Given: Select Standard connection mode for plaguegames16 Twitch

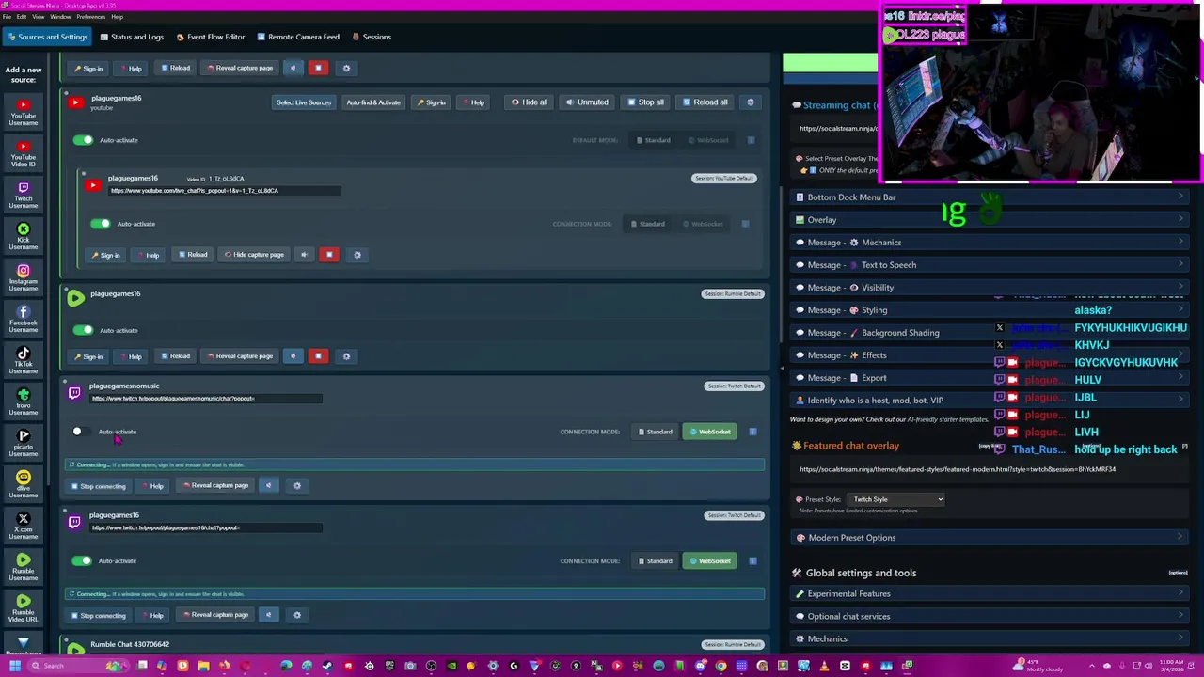Looking at the screenshot, I should coord(655,561).
